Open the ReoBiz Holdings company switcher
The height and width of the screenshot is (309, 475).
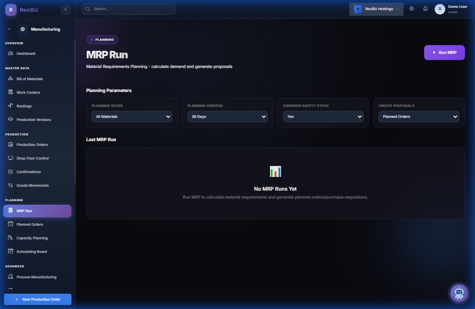(x=376, y=8)
